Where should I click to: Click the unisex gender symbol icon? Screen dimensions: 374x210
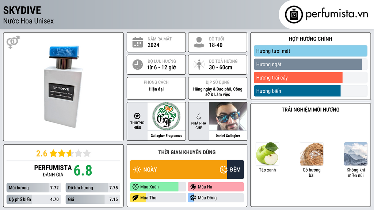(13, 42)
